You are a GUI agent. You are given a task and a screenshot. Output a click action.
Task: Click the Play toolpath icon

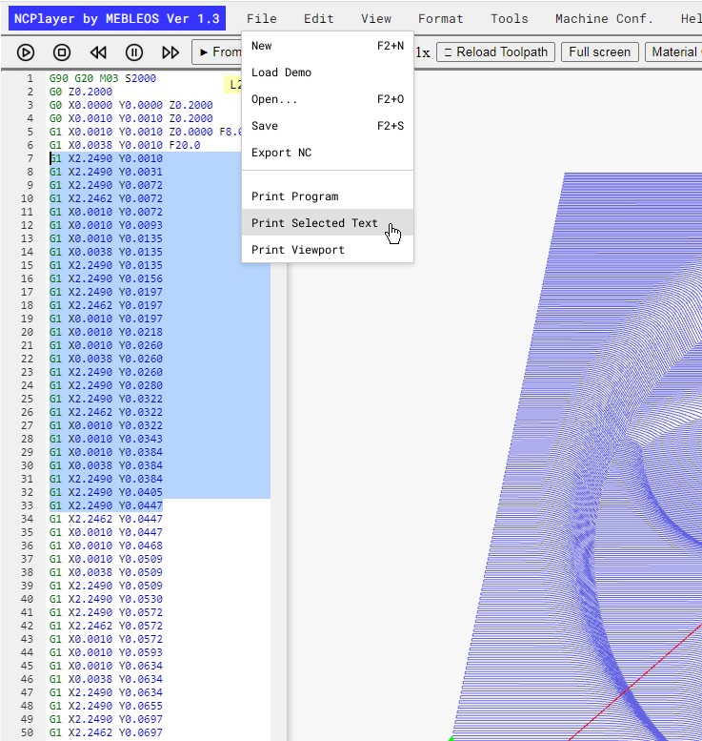(26, 52)
